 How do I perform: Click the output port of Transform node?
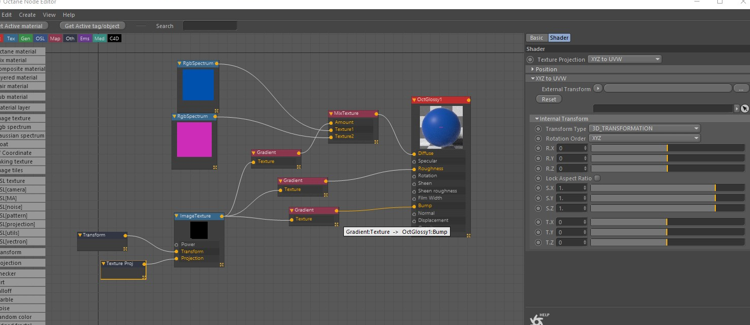[x=125, y=235]
